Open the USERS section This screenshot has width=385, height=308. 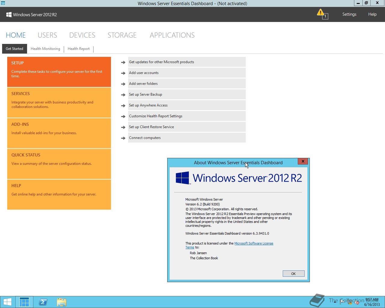click(x=47, y=35)
